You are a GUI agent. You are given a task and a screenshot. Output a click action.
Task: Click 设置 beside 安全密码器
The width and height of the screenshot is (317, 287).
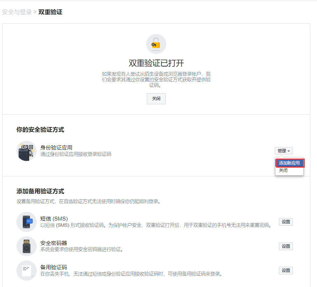286,246
